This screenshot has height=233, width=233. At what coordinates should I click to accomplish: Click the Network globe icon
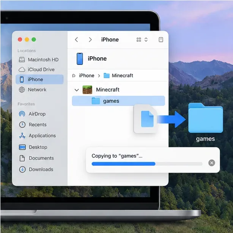pyautogui.click(x=22, y=90)
